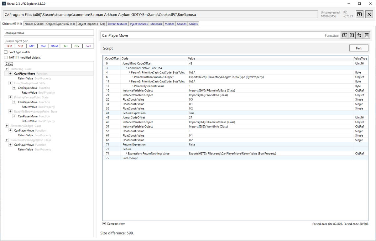Save changes with the floppy disk icon

[x=359, y=14]
